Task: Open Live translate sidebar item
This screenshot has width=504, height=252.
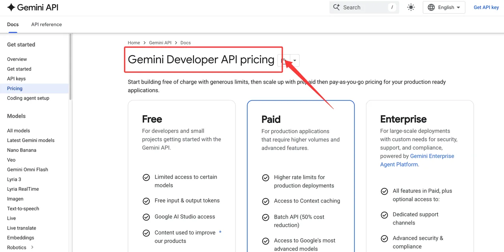Action: tap(22, 228)
